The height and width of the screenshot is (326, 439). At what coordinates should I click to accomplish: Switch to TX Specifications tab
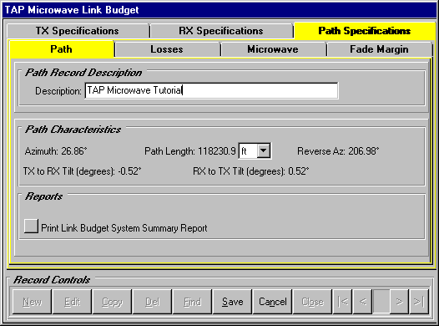(78, 31)
